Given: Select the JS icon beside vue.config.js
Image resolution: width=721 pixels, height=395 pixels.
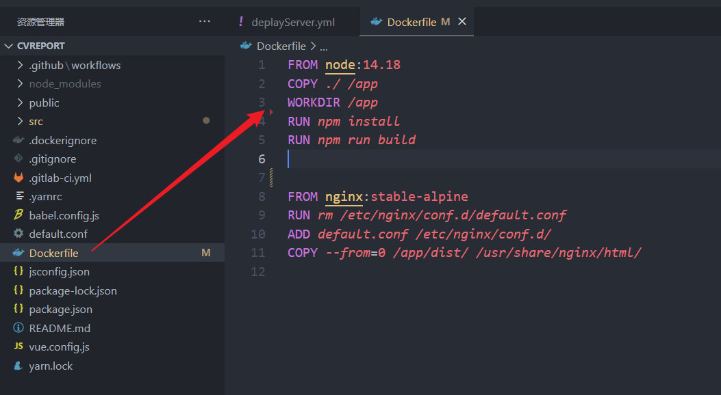Looking at the screenshot, I should point(19,346).
